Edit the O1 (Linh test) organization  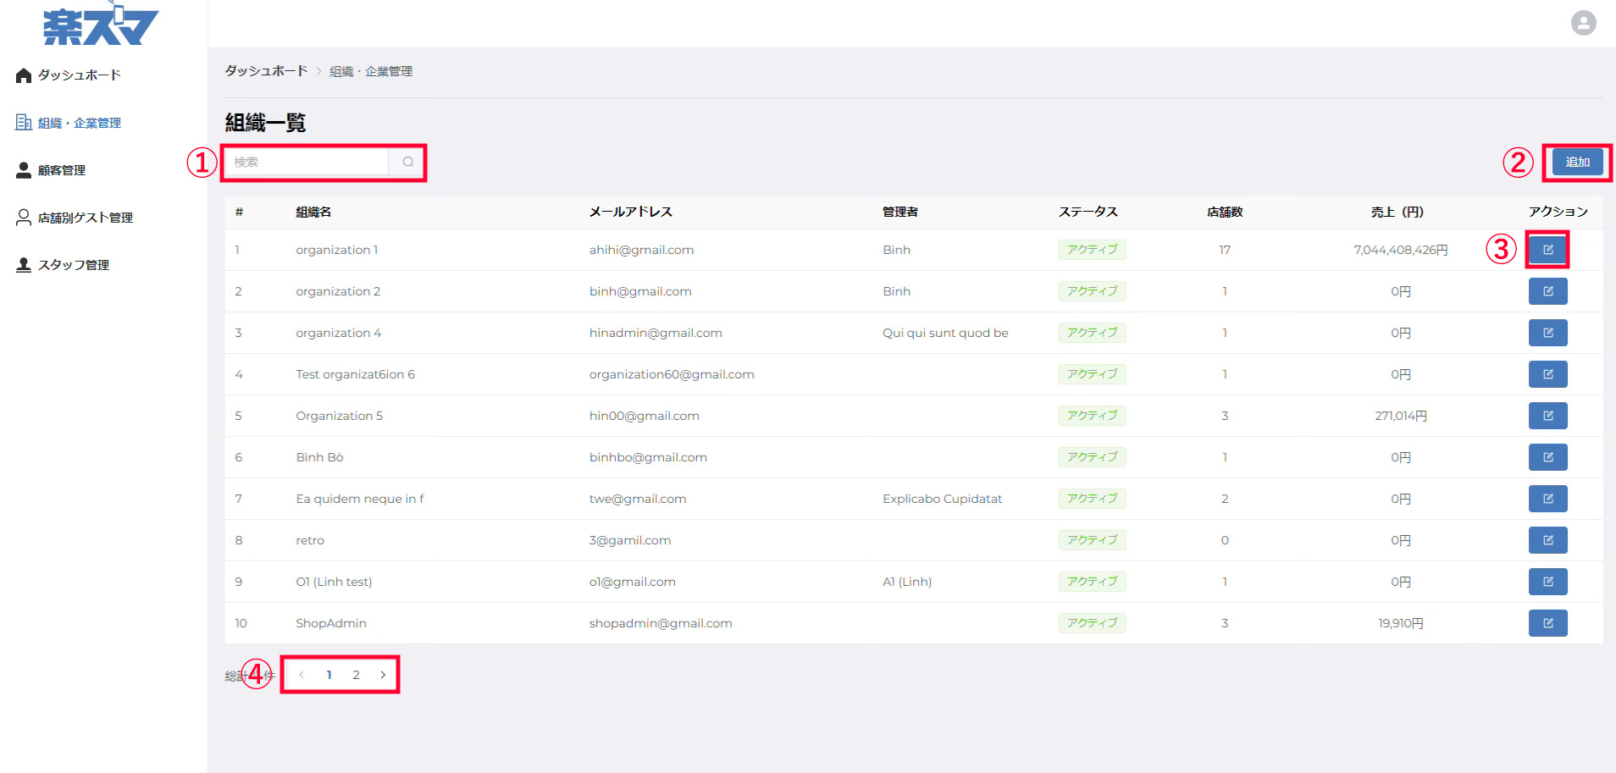coord(1547,582)
